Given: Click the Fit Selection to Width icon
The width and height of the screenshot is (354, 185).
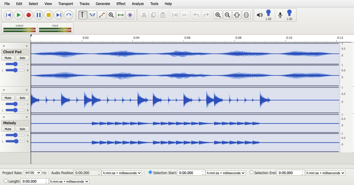Looking at the screenshot, I should pos(237,15).
